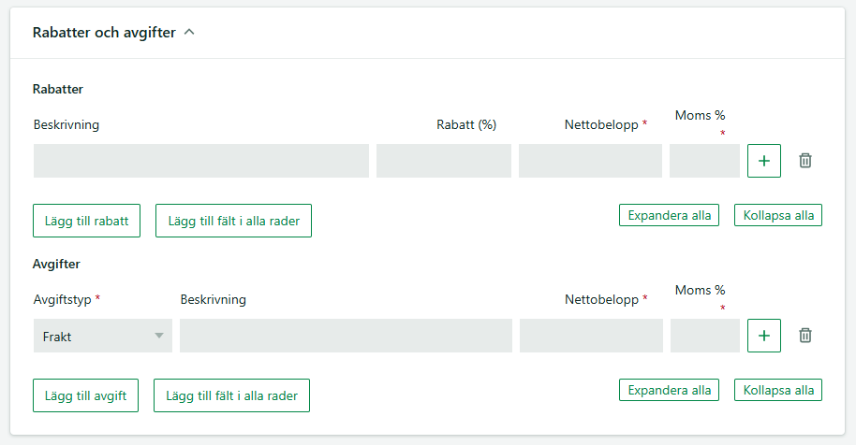The height and width of the screenshot is (445, 856).
Task: Collapse all fee rows with Kollapsa alla
Action: click(x=778, y=390)
